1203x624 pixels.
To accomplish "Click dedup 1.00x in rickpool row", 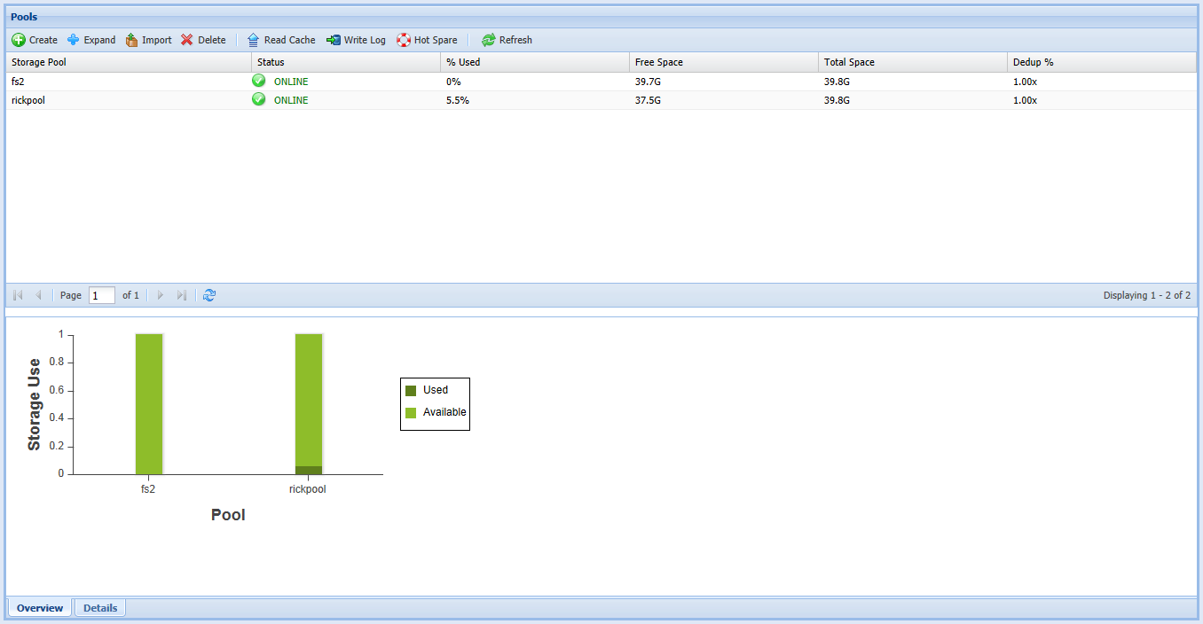I will click(x=1025, y=100).
